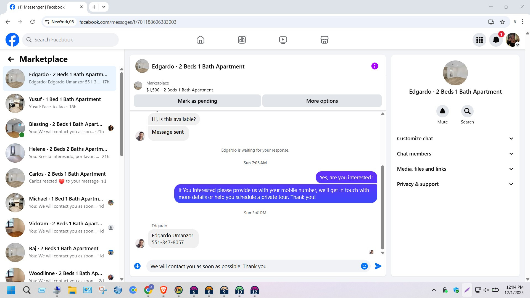Expand Customize chat section

click(455, 139)
